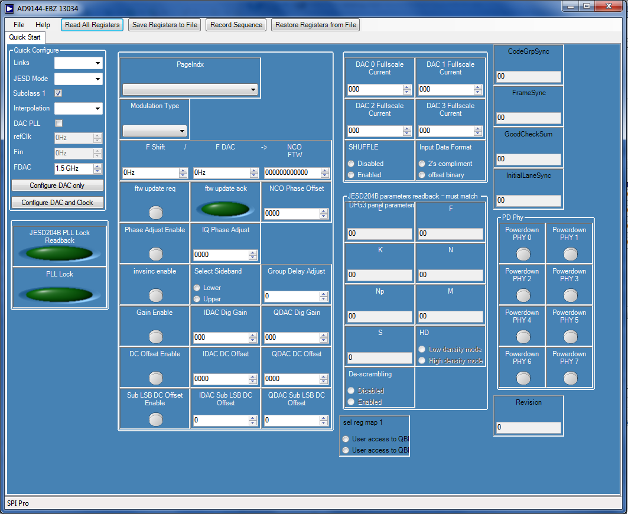Click Configure DAC only button

tap(57, 186)
